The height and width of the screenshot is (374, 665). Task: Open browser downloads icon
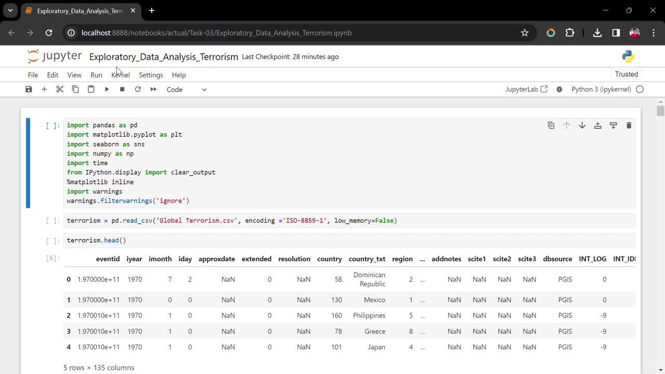(x=597, y=33)
